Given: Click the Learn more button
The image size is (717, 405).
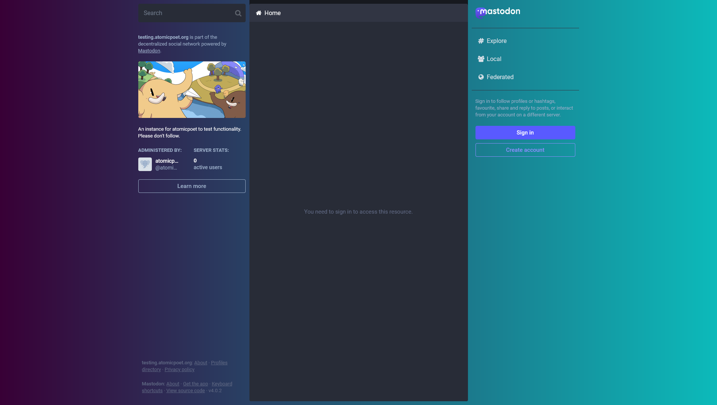Looking at the screenshot, I should [x=192, y=186].
